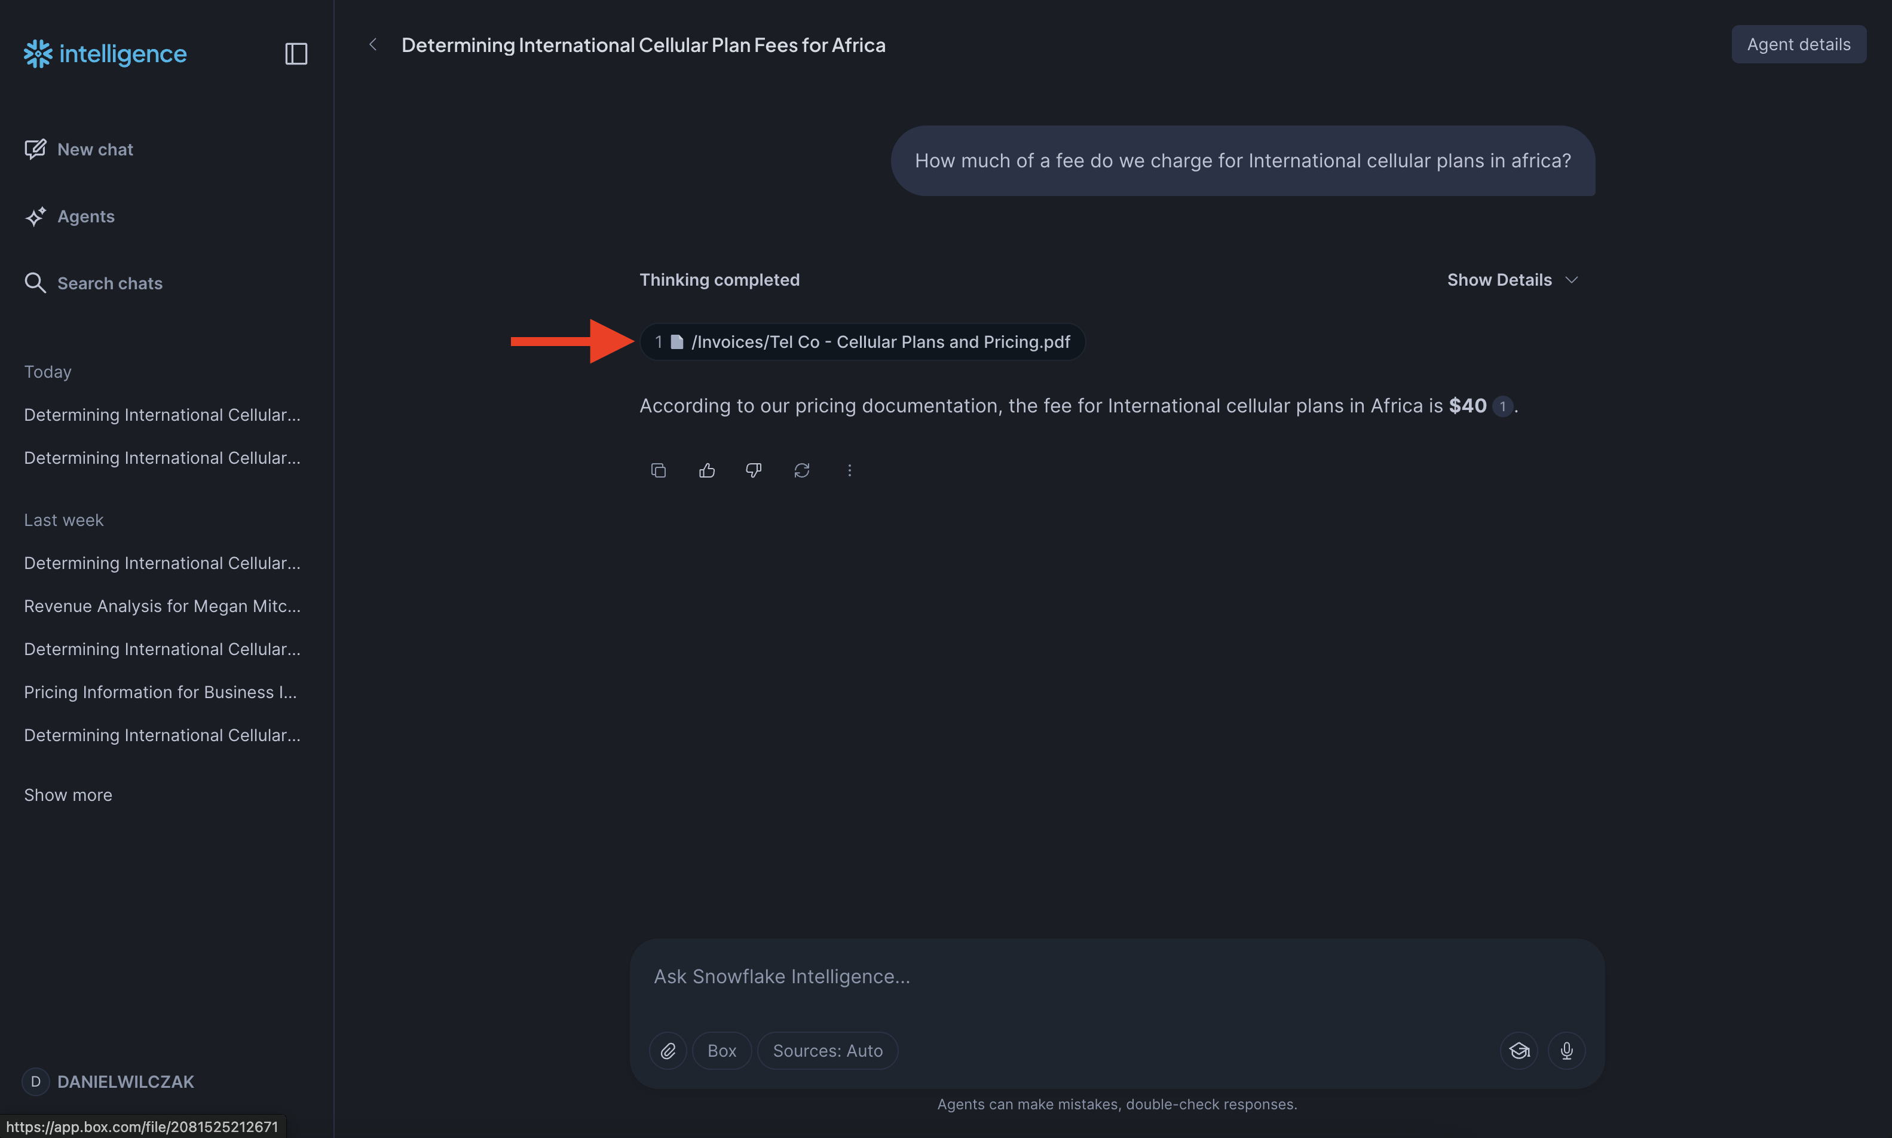Open the Box agent selector chip
The width and height of the screenshot is (1892, 1138).
[x=721, y=1050]
